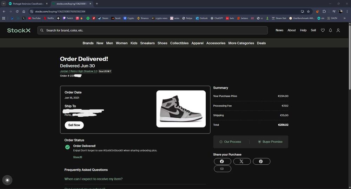351x189 pixels.
Task: Open Outlook bookmark
Action: (202, 18)
